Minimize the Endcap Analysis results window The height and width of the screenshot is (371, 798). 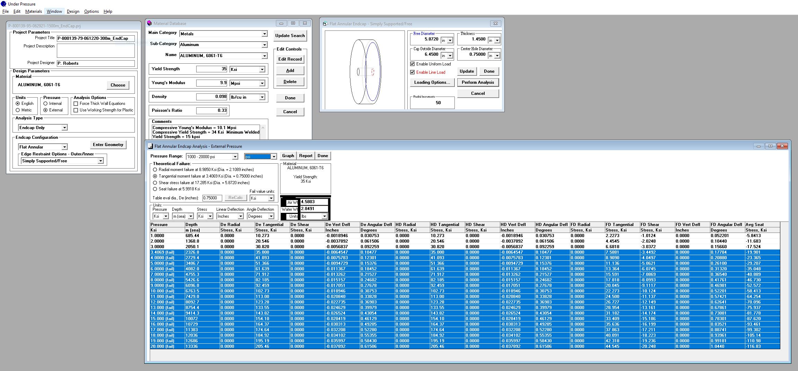[x=758, y=146]
